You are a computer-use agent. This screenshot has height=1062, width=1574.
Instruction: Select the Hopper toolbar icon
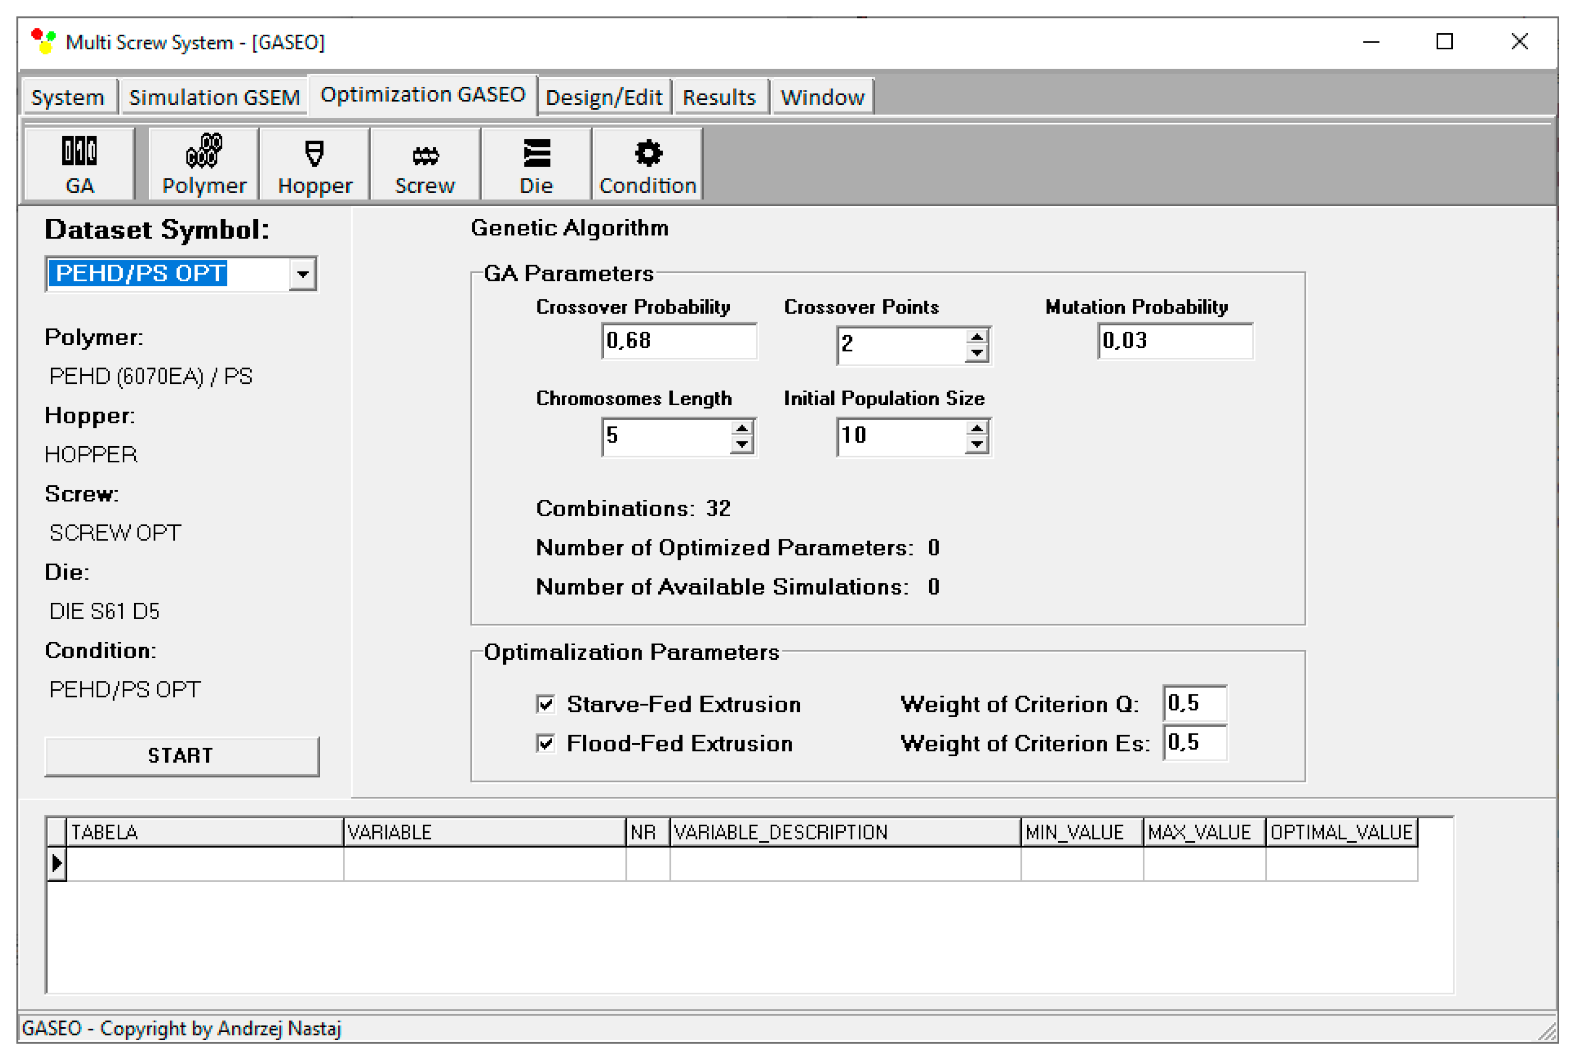[x=315, y=165]
